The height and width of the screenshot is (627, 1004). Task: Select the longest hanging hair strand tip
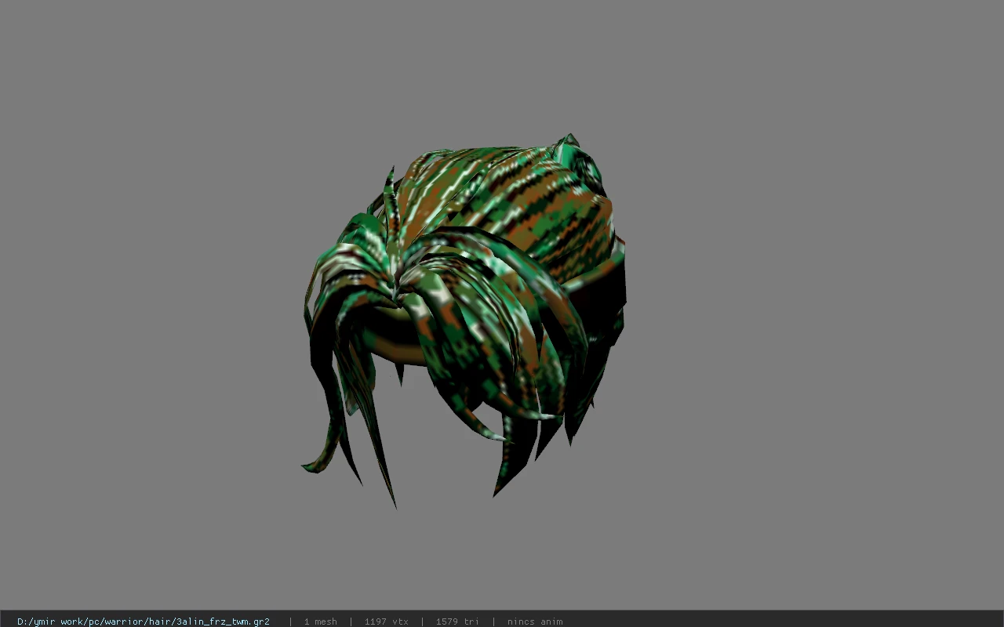click(394, 503)
